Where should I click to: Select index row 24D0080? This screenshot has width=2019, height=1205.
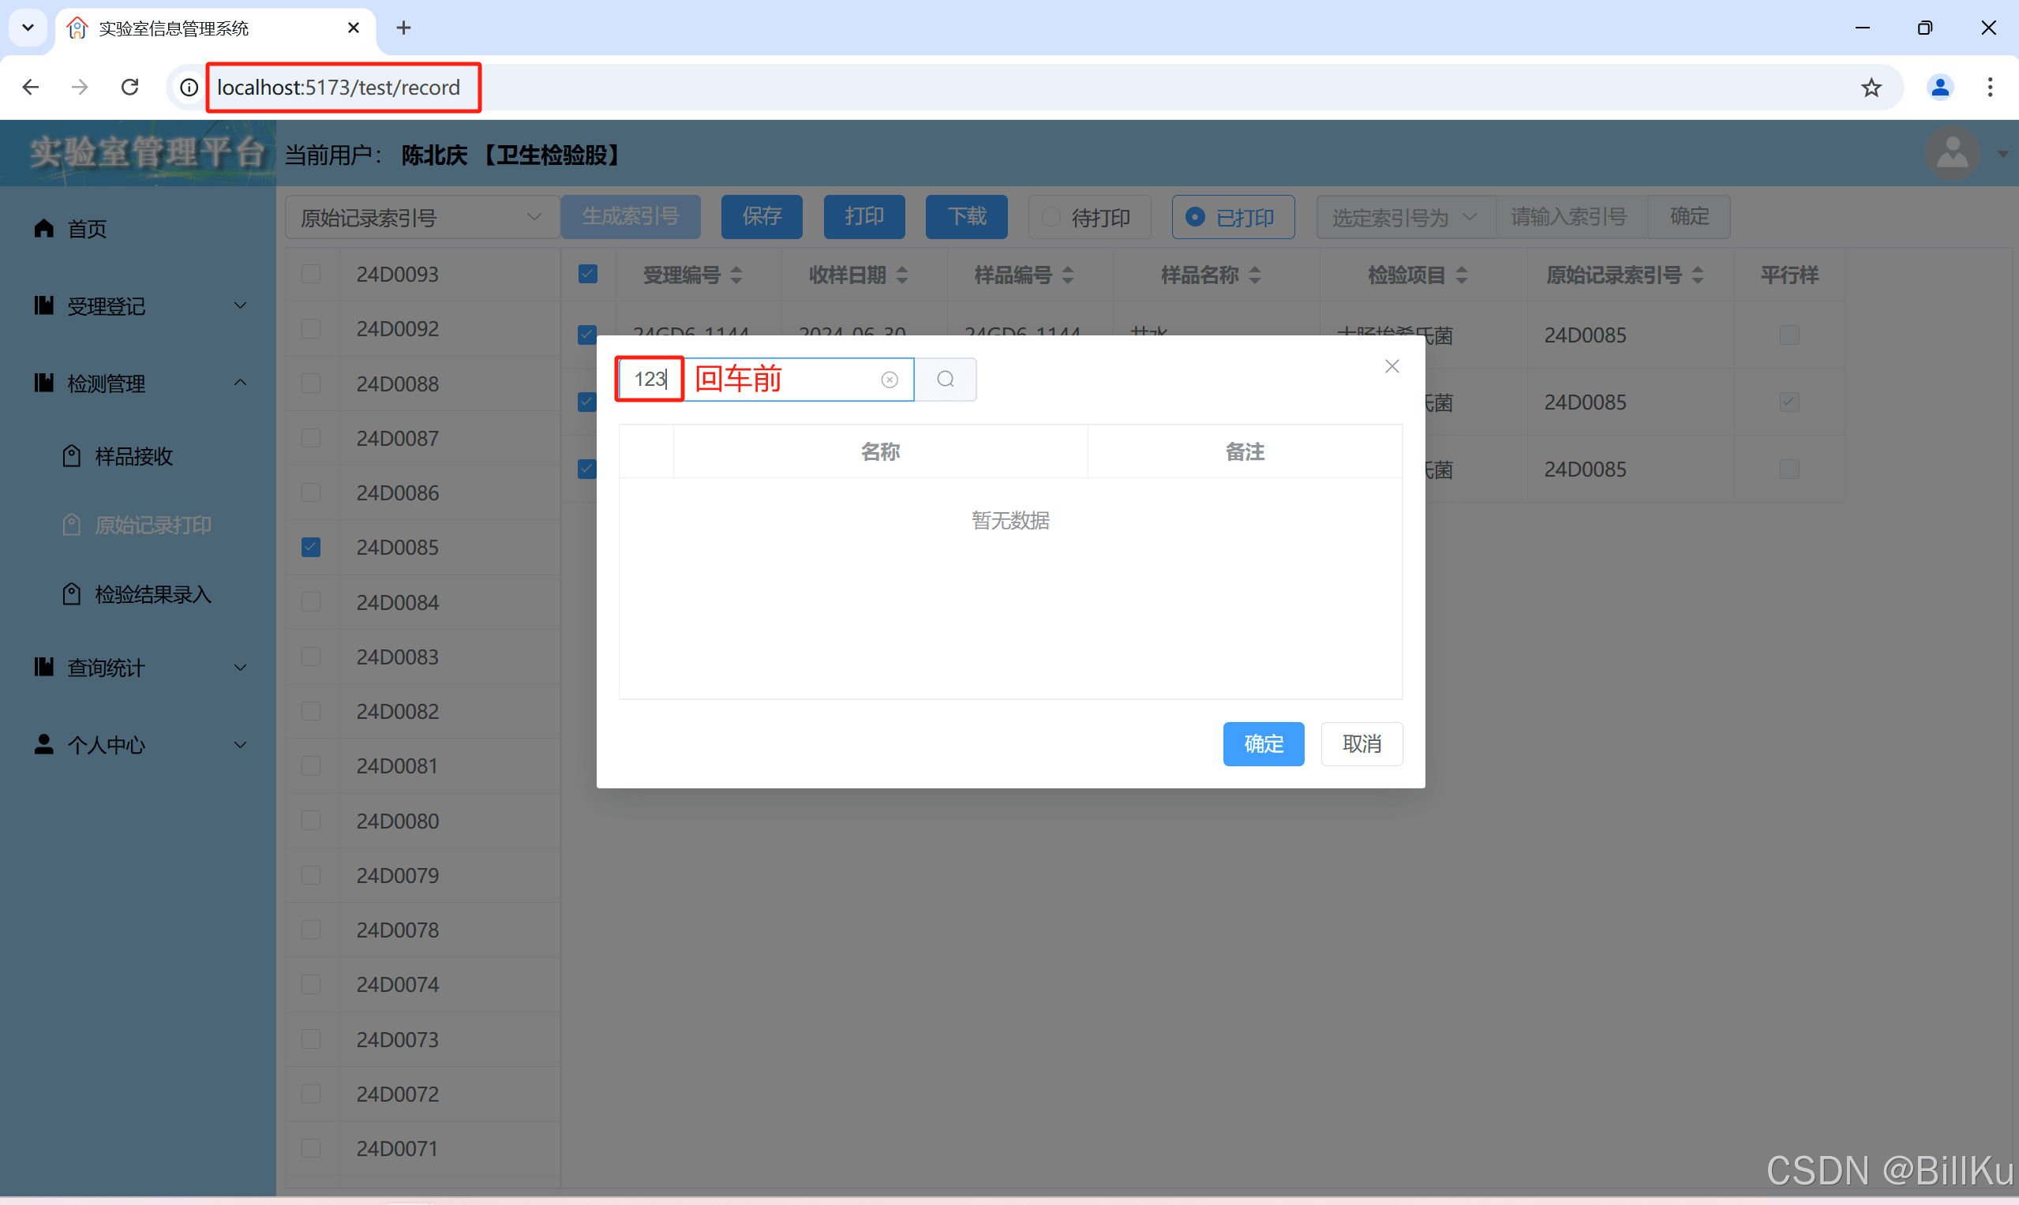tap(422, 821)
